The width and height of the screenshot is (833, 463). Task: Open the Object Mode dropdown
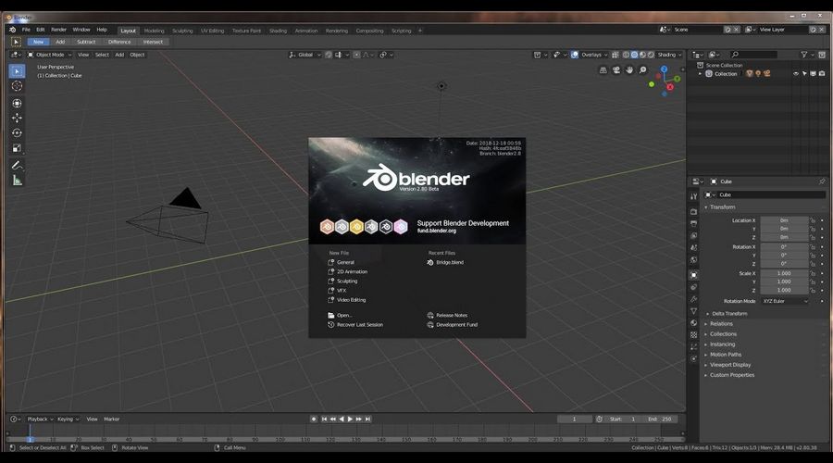[x=49, y=55]
